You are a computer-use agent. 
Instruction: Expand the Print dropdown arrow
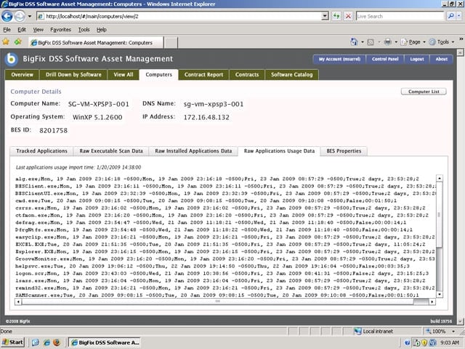396,42
